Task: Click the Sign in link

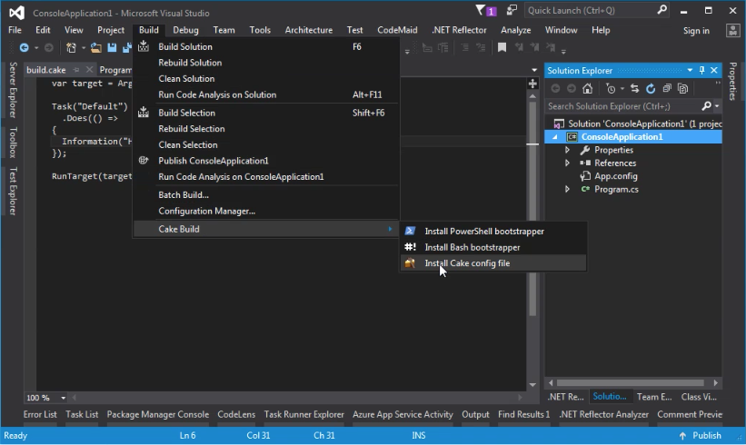Action: [x=696, y=31]
